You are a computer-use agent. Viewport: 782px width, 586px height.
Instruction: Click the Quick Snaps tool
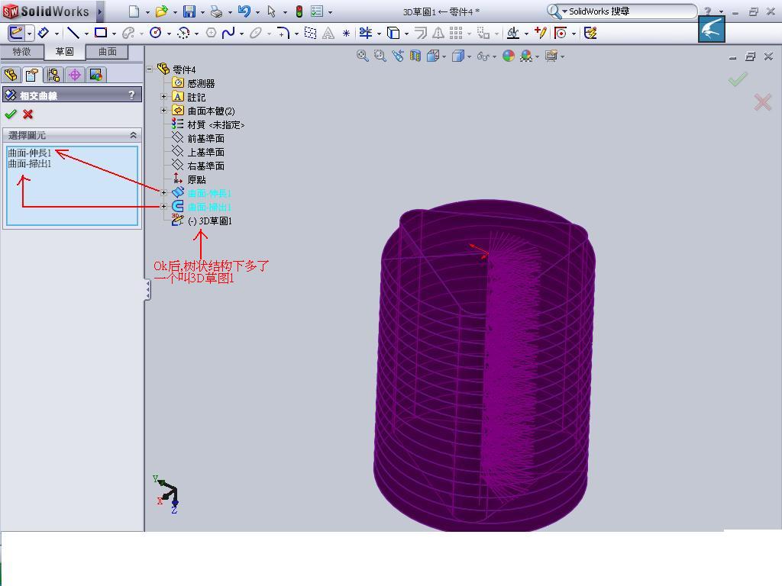tap(561, 33)
